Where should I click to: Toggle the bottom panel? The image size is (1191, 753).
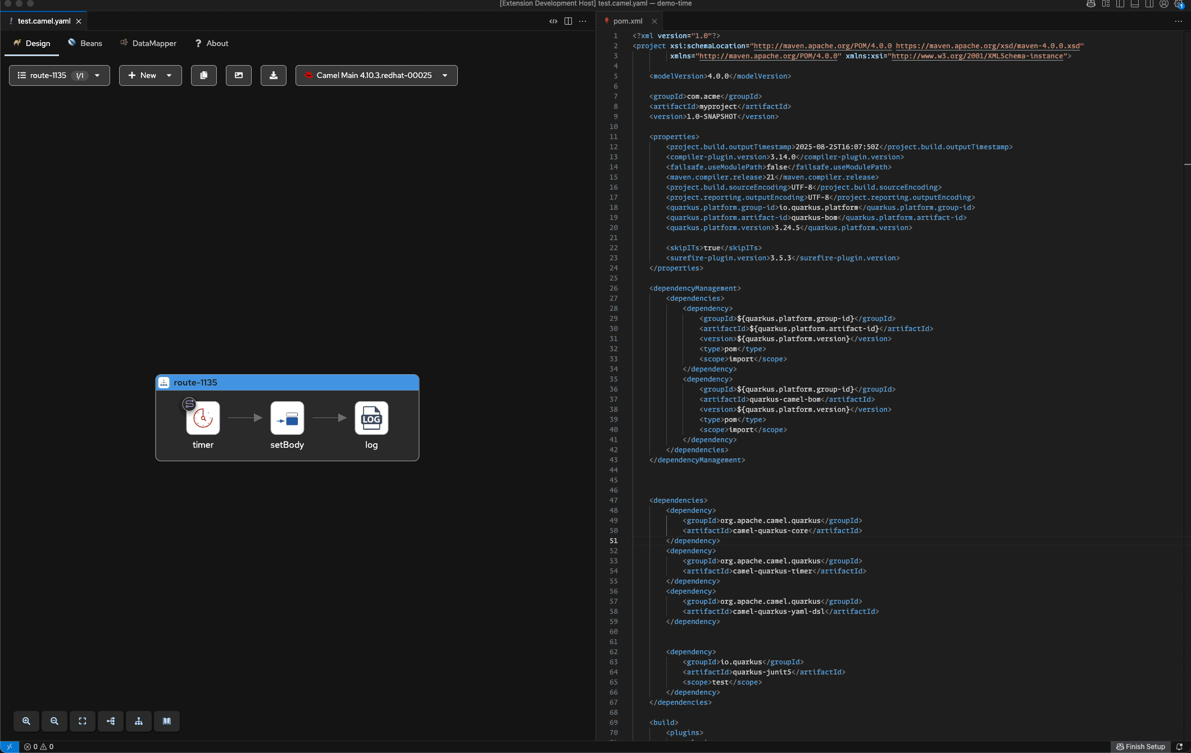tap(1135, 4)
